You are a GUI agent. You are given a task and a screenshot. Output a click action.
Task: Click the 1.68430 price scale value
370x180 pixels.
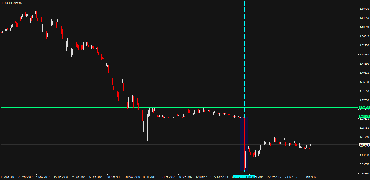(364, 9)
